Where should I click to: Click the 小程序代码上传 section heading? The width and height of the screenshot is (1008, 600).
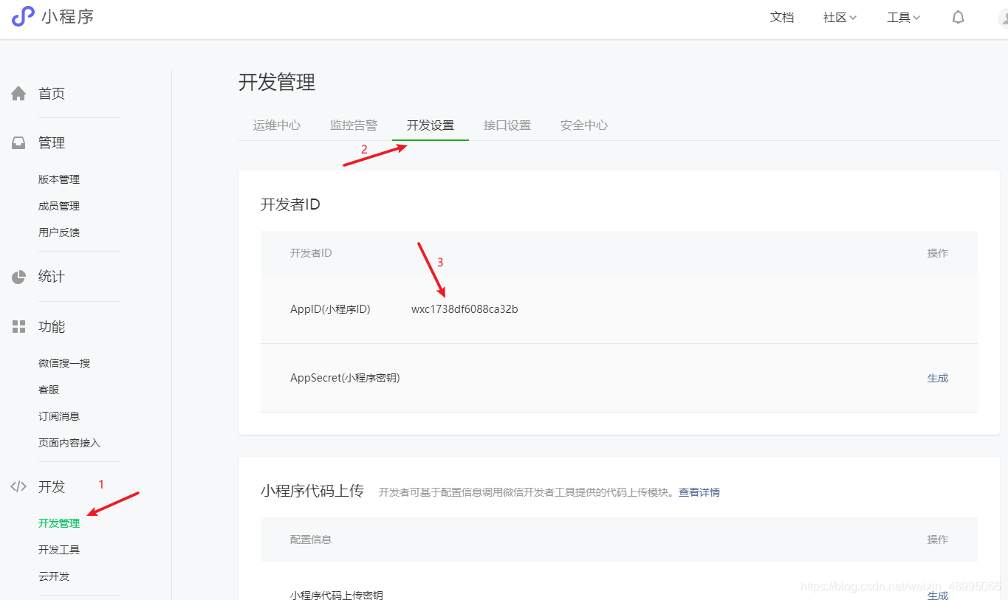click(x=312, y=491)
